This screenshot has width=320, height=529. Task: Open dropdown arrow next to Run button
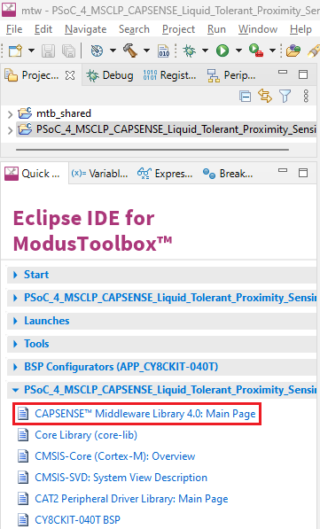(238, 51)
